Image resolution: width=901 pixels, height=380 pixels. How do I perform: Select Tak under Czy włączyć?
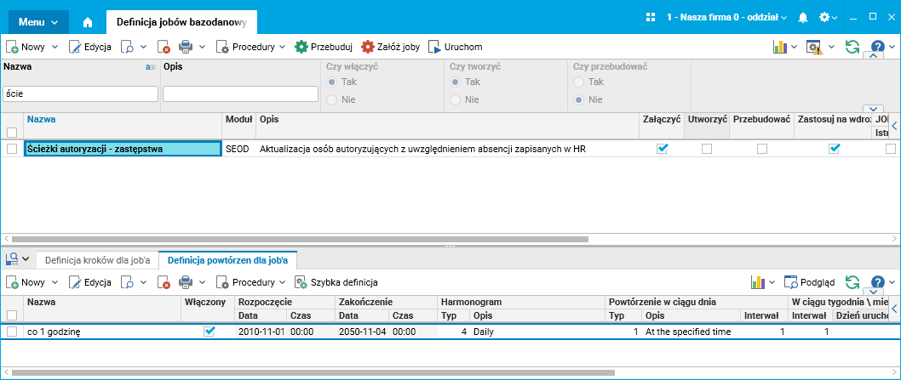click(331, 82)
